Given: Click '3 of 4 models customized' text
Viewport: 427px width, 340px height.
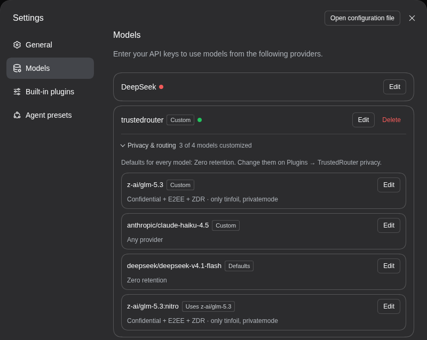Looking at the screenshot, I should (216, 145).
